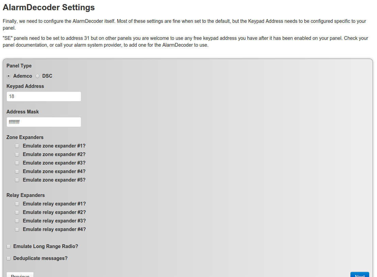The height and width of the screenshot is (277, 377).
Task: Select the Ademco panel type radio button
Action: coord(9,76)
